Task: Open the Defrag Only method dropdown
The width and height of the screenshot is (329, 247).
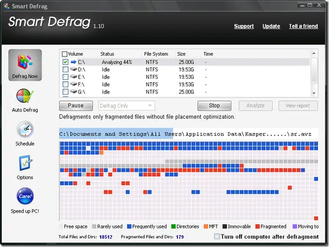Action: coord(127,106)
